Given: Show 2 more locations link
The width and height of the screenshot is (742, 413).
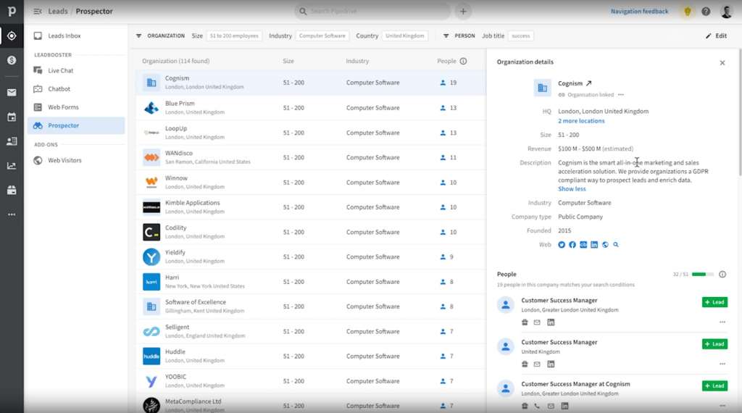Looking at the screenshot, I should (x=581, y=121).
